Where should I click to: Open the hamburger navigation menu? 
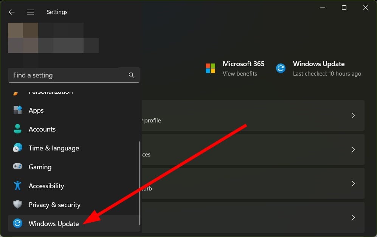pos(31,12)
